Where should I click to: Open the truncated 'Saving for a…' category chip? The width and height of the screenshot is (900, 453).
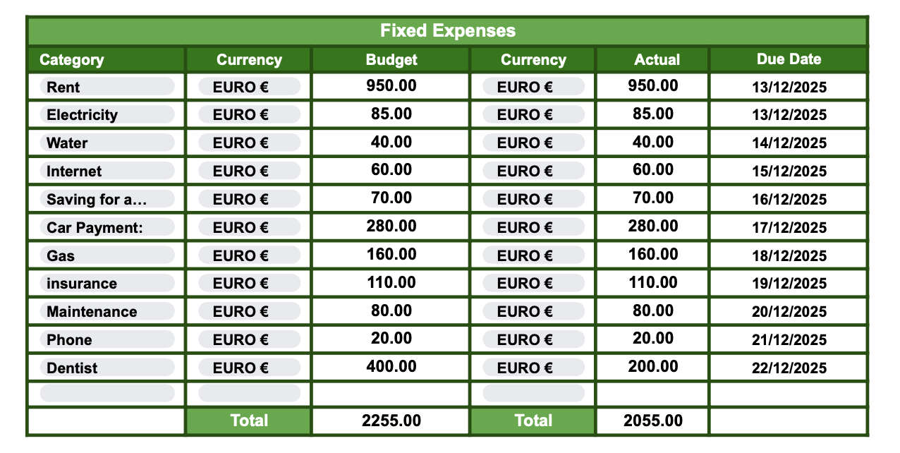pyautogui.click(x=107, y=199)
